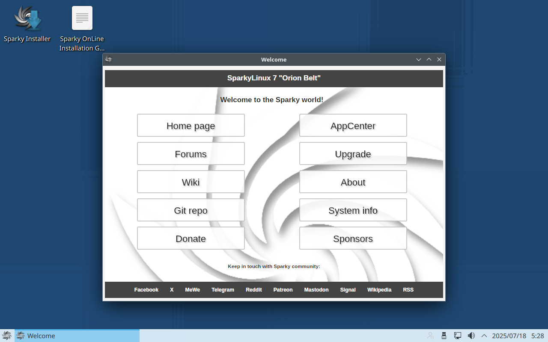Expand the hidden system tray icons arrow
This screenshot has width=548, height=342.
[x=484, y=336]
